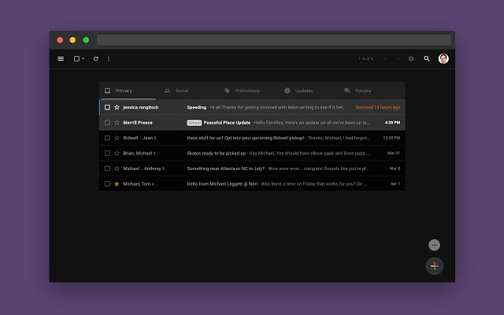Select the Brian, Michael email checkbox
This screenshot has height=315, width=504.
tap(107, 153)
